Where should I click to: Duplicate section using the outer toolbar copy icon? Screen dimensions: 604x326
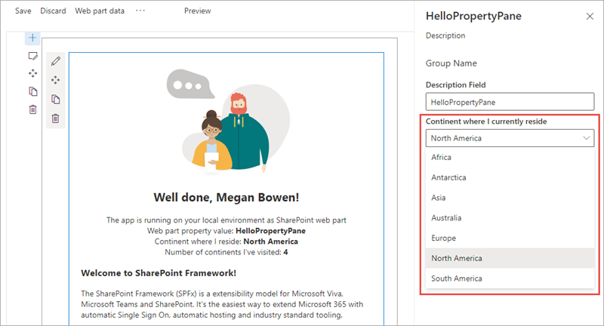[32, 91]
